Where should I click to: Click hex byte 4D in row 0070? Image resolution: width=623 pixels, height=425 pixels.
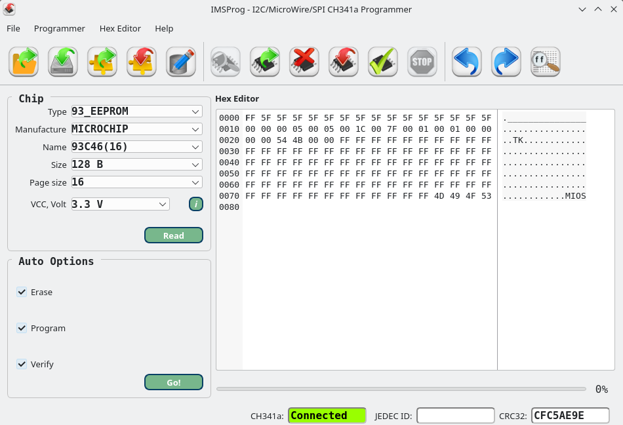coord(439,196)
